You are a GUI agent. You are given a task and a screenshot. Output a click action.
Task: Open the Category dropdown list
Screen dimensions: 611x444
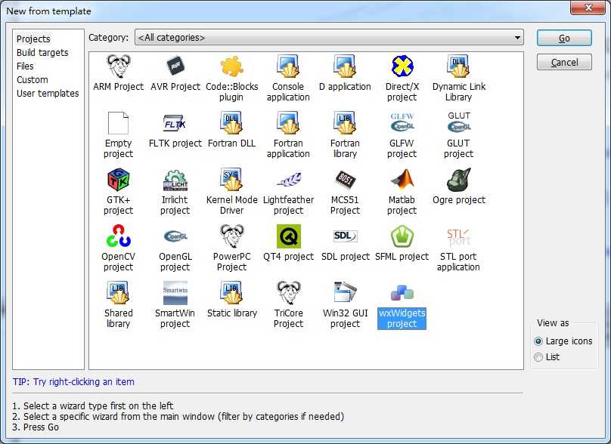coord(329,38)
